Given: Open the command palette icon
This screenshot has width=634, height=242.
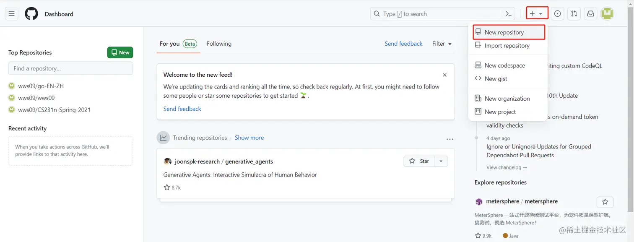Looking at the screenshot, I should pyautogui.click(x=508, y=14).
